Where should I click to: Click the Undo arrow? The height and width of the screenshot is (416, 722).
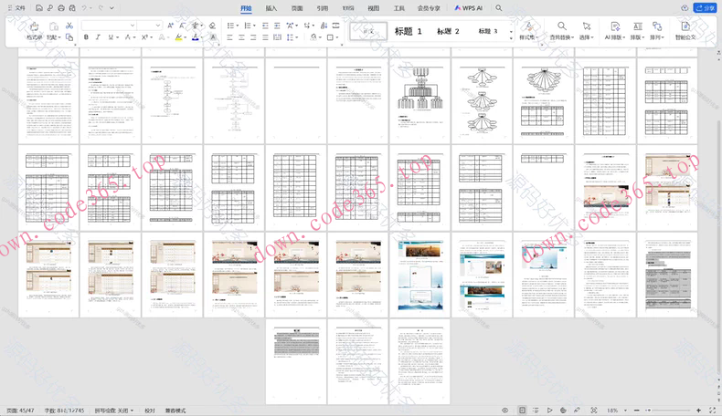point(84,8)
